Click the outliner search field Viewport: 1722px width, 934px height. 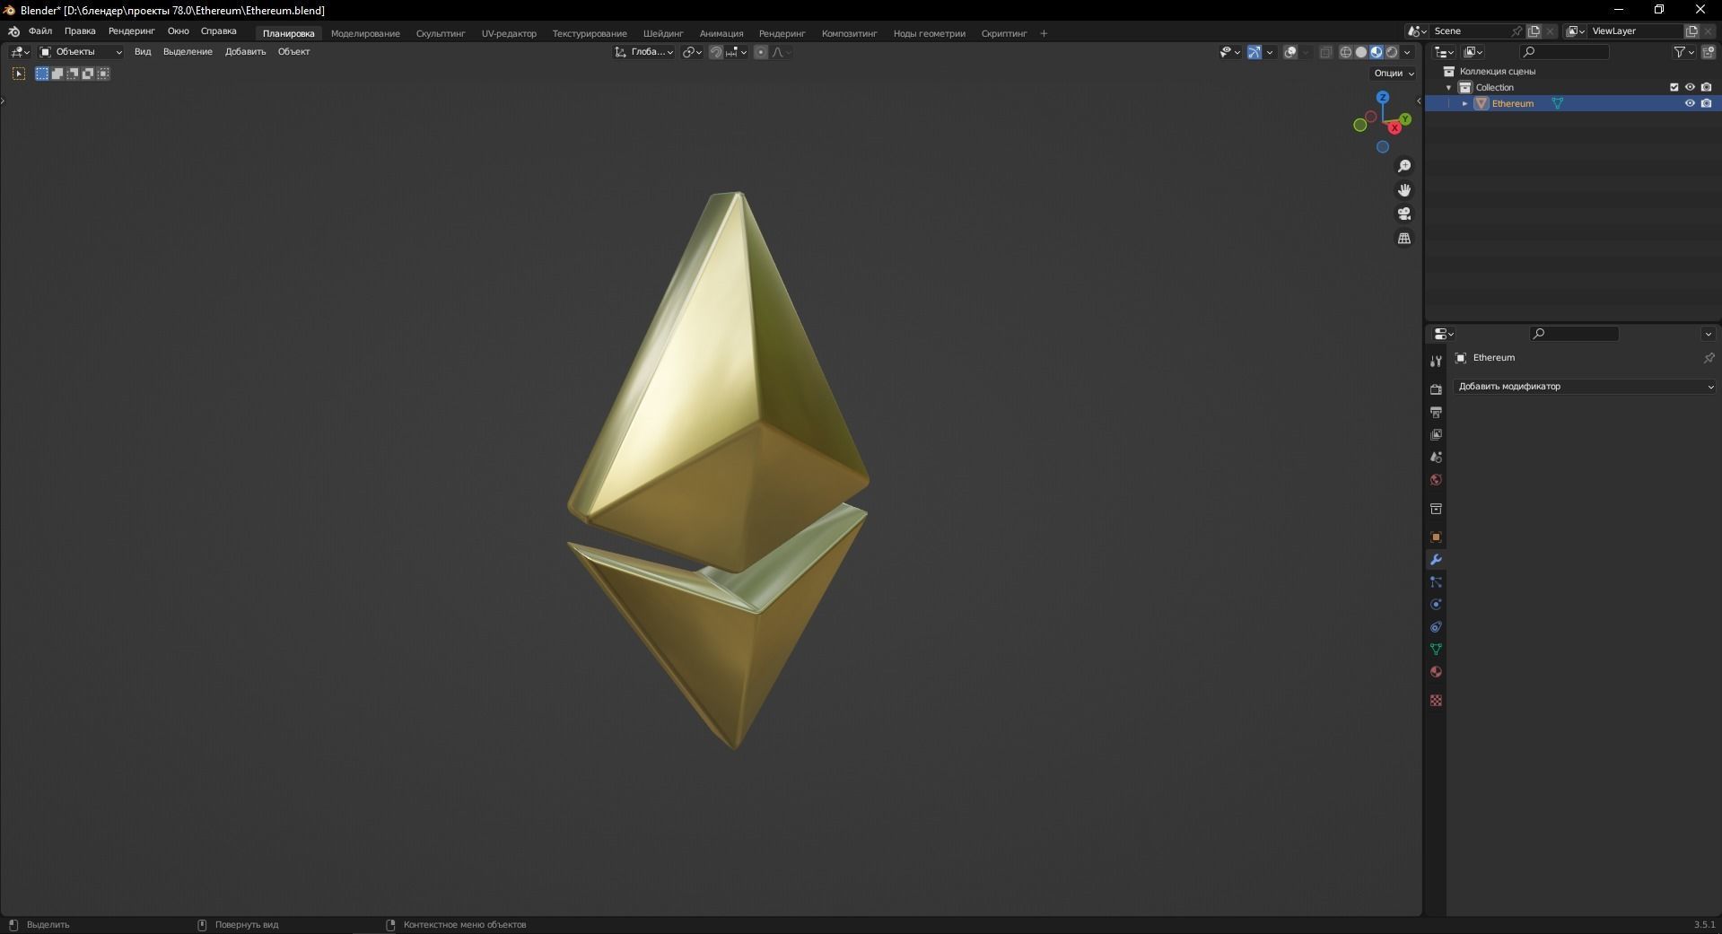1565,52
